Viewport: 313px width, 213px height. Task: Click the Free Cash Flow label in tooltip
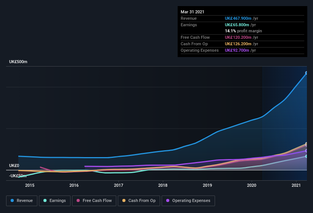pyautogui.click(x=195, y=37)
